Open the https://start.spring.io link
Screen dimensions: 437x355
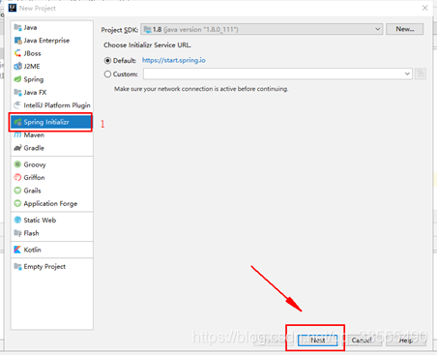click(x=174, y=60)
